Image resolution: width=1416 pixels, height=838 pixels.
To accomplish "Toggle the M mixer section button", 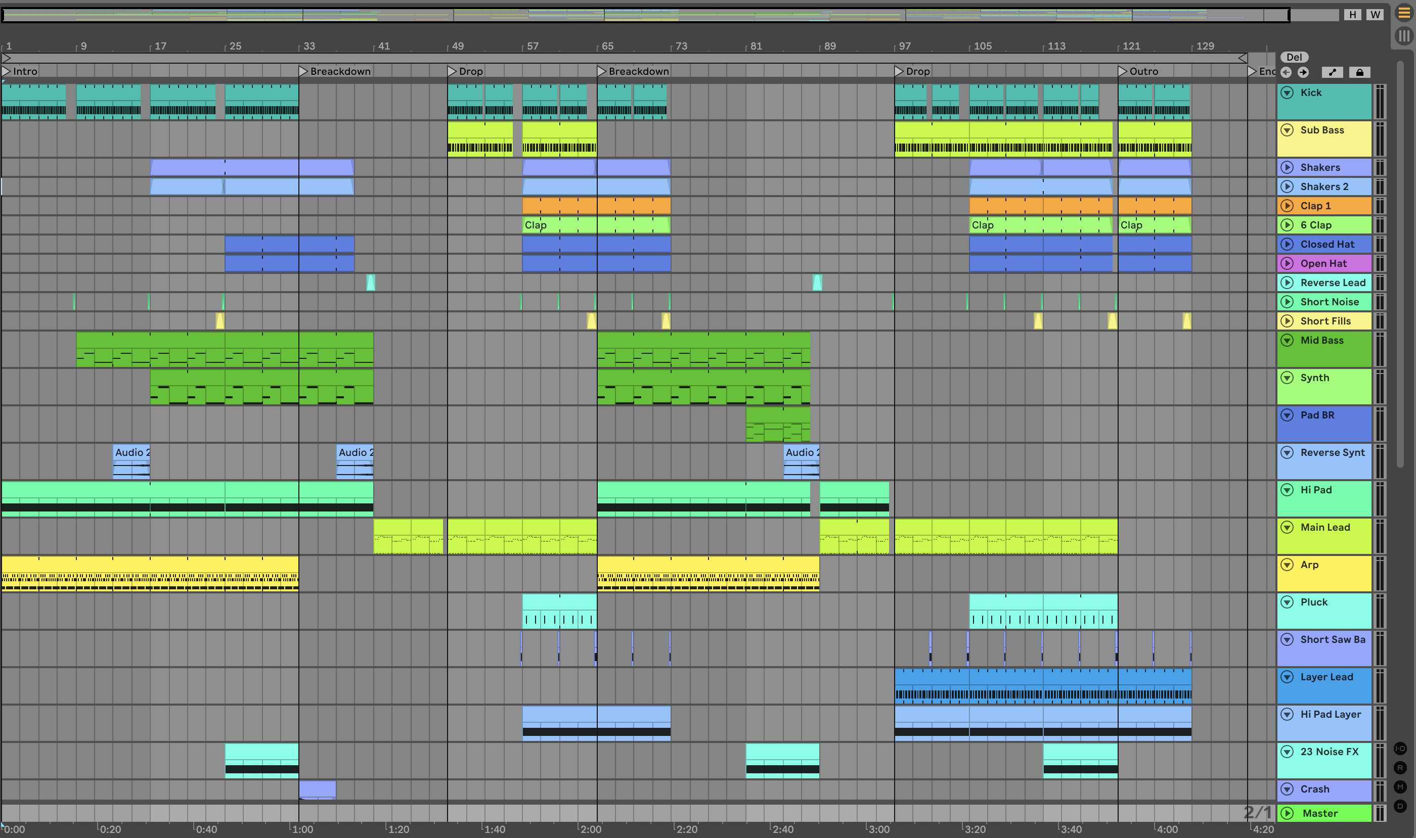I will click(x=1400, y=787).
